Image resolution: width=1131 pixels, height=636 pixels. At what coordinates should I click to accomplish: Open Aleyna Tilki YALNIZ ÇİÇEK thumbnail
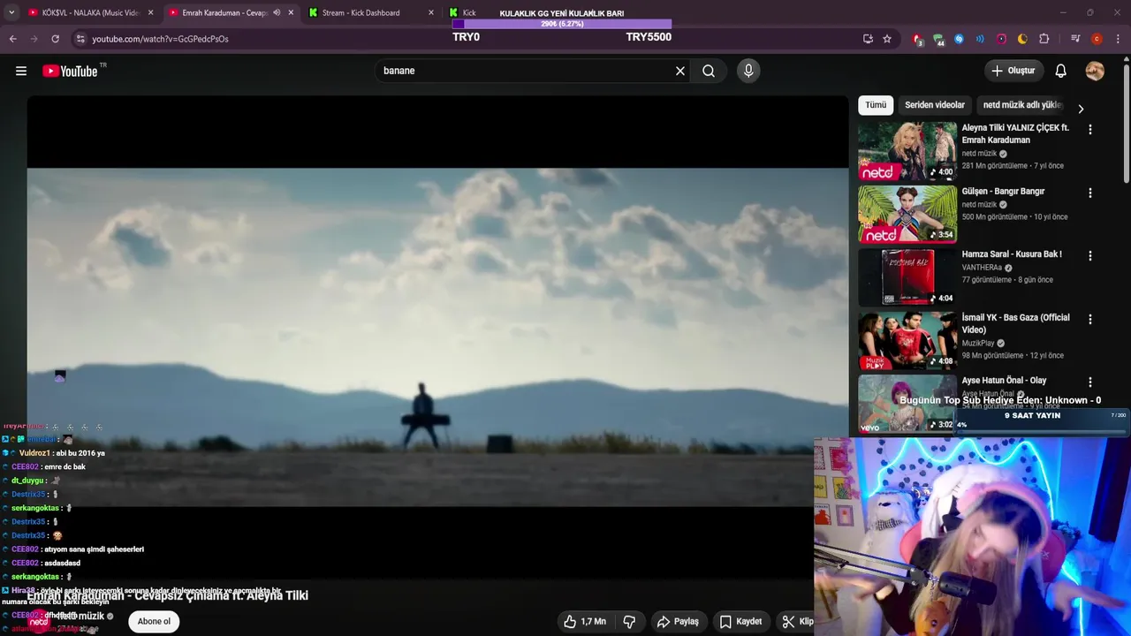coord(907,151)
